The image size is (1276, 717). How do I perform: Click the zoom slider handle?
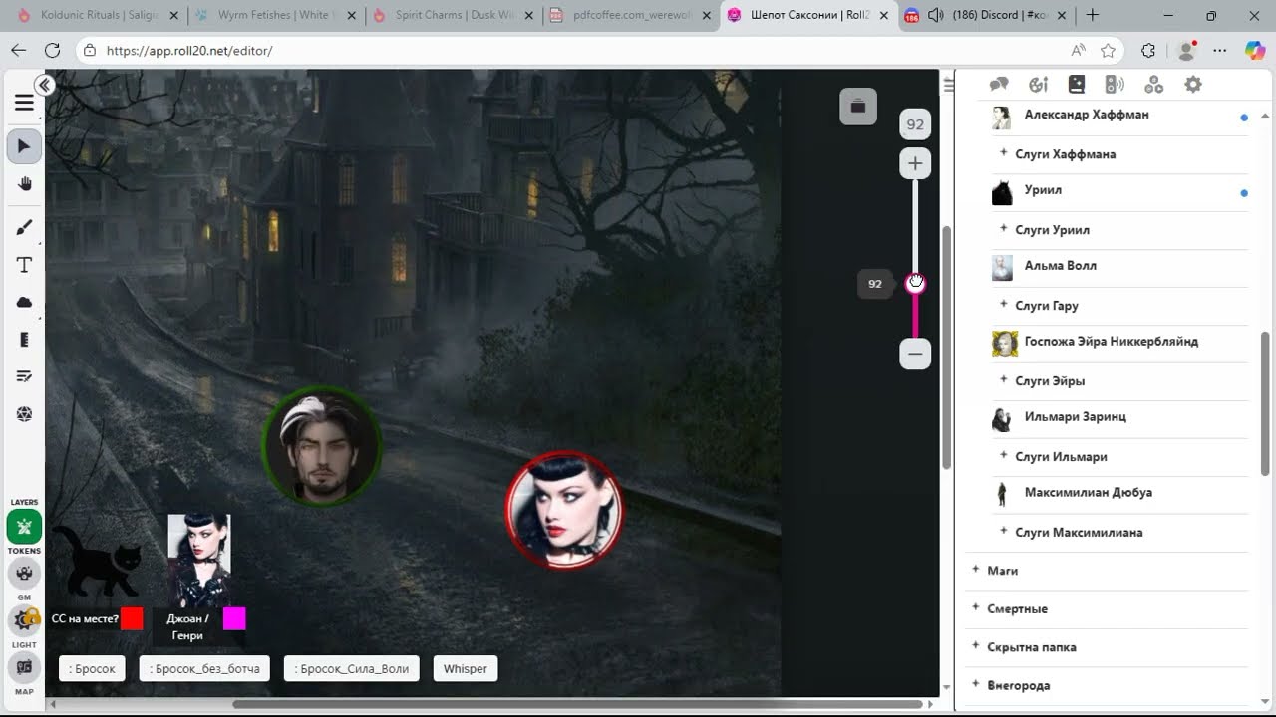tap(915, 284)
